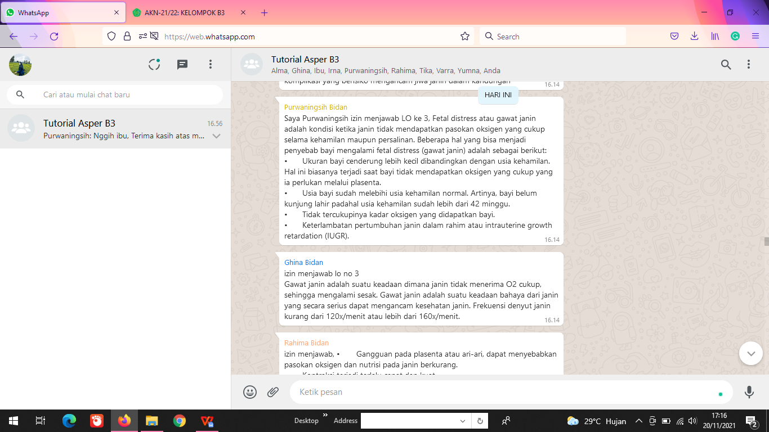This screenshot has width=769, height=432.
Task: Launch Google Chrome from taskbar
Action: 180,421
